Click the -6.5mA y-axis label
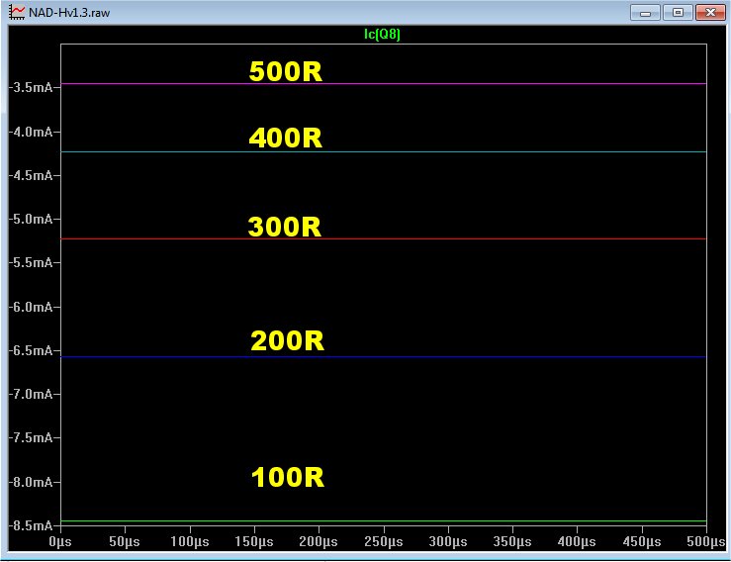This screenshot has height=562, width=731. [31, 350]
